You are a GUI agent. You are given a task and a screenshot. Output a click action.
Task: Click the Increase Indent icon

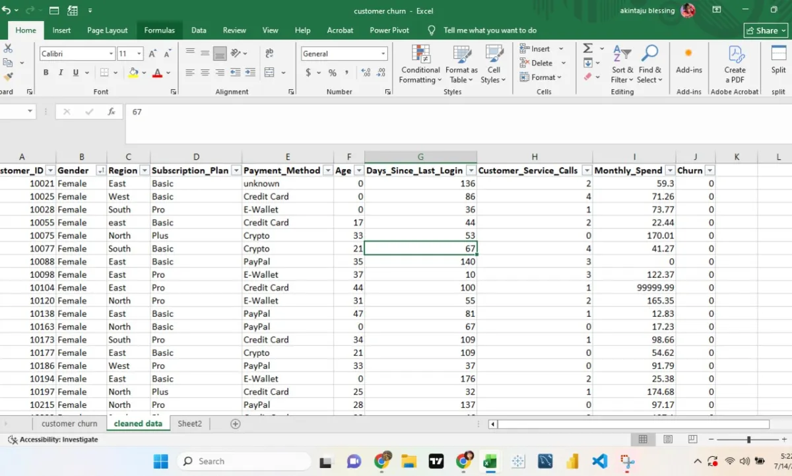(x=249, y=73)
